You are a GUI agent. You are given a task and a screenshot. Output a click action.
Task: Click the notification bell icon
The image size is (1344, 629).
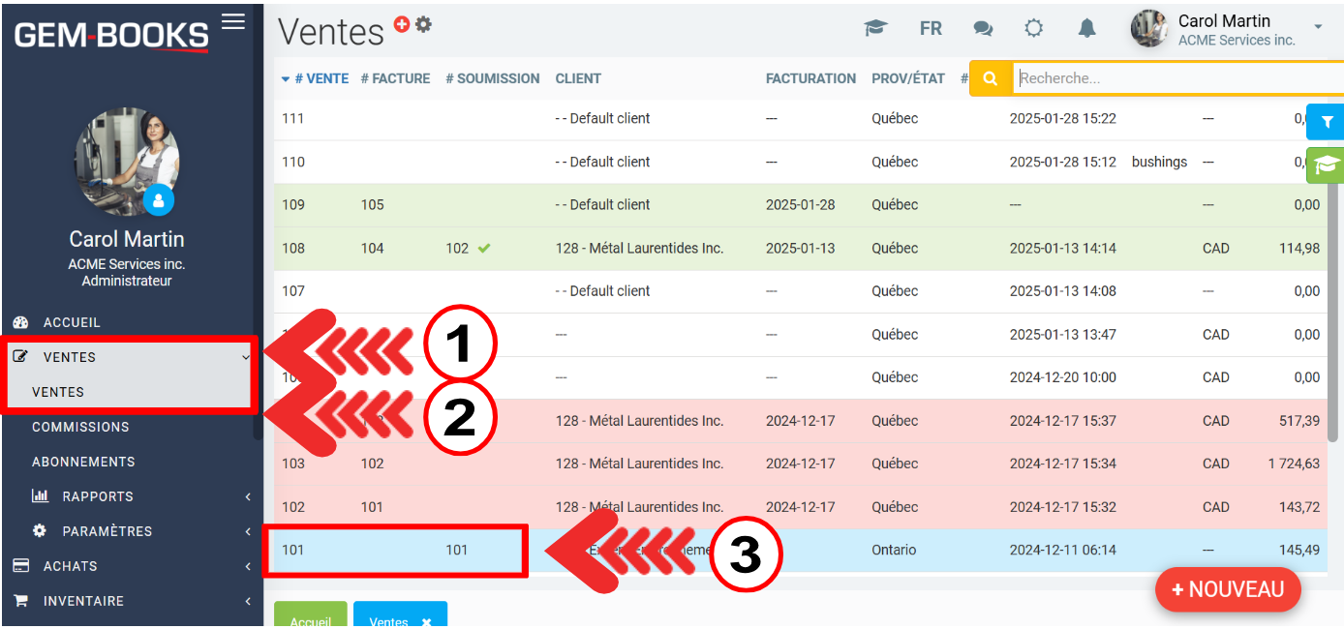[x=1087, y=29]
